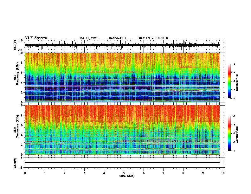Click time axis tick label "5"

124,173
